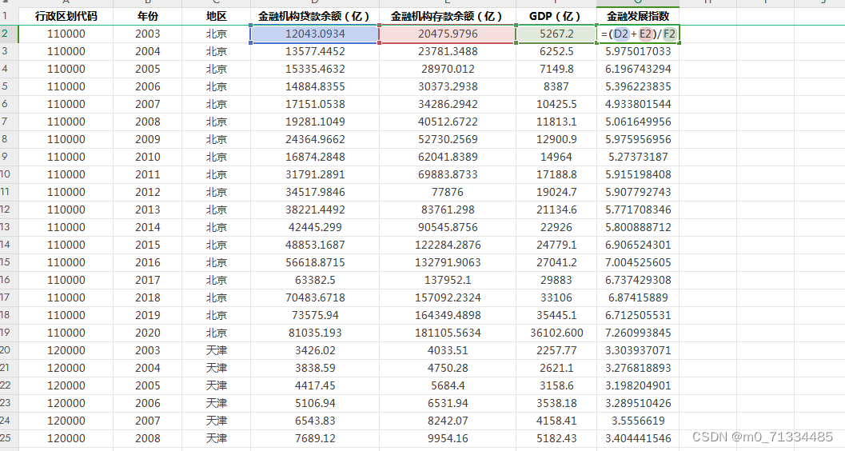This screenshot has height=451, width=845.
Task: Select cell with value 20475.9796
Action: (448, 34)
